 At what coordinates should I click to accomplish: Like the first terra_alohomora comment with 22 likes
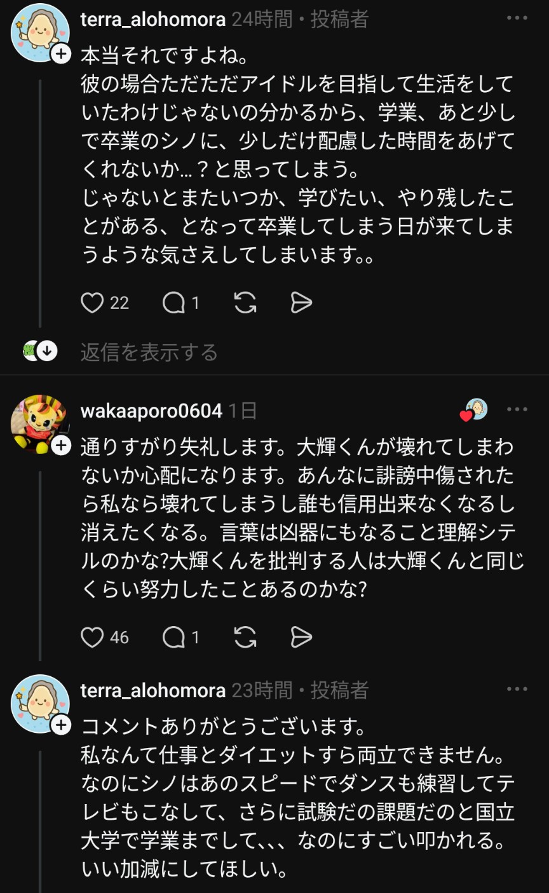click(x=92, y=303)
